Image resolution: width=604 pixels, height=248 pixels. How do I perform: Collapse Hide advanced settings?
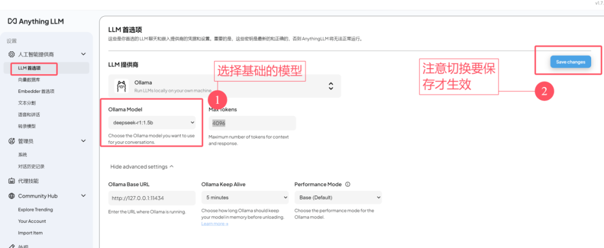pos(141,167)
